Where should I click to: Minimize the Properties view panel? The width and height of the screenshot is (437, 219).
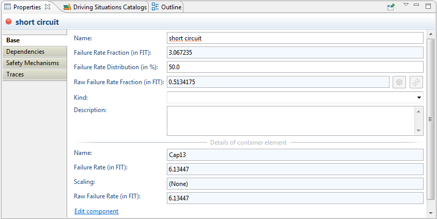[x=416, y=6]
